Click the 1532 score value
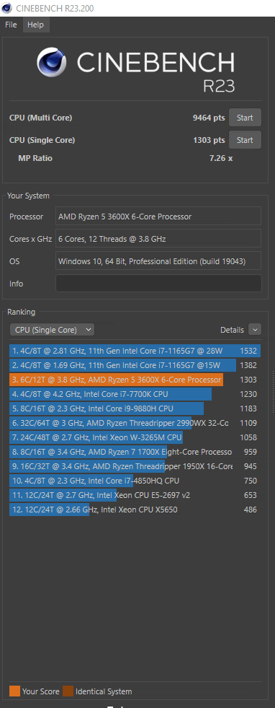The height and width of the screenshot is (708, 275). [x=248, y=351]
